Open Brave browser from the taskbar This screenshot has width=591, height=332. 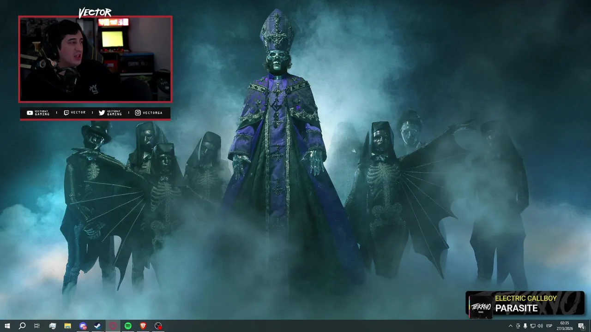click(x=143, y=326)
